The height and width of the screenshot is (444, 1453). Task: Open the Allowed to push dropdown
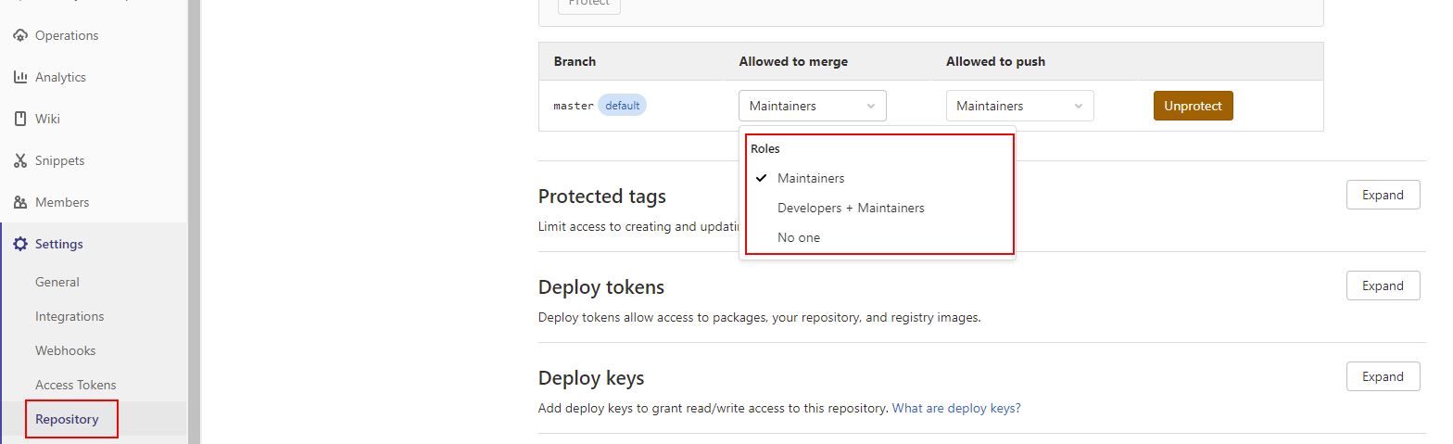[x=1019, y=106]
